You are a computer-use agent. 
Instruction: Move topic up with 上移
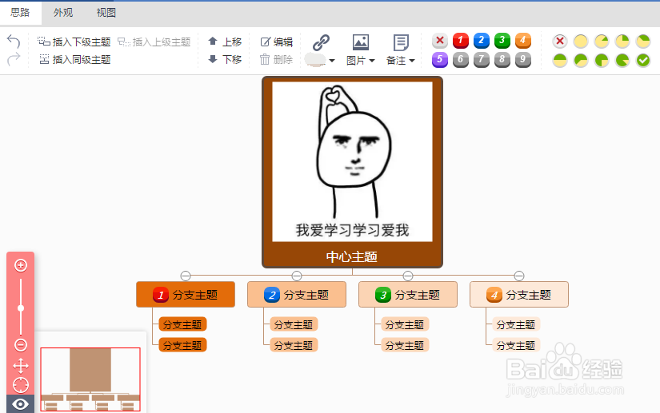(x=225, y=42)
